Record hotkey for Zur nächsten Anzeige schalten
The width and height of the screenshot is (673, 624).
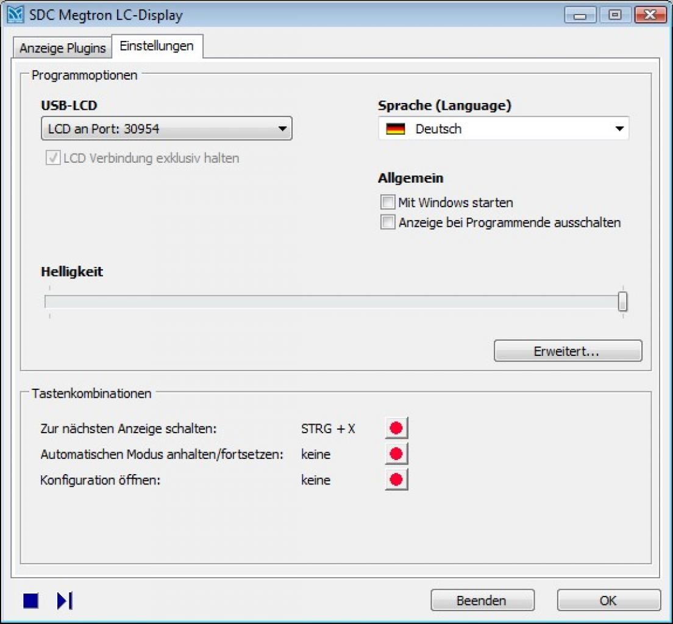click(x=396, y=428)
